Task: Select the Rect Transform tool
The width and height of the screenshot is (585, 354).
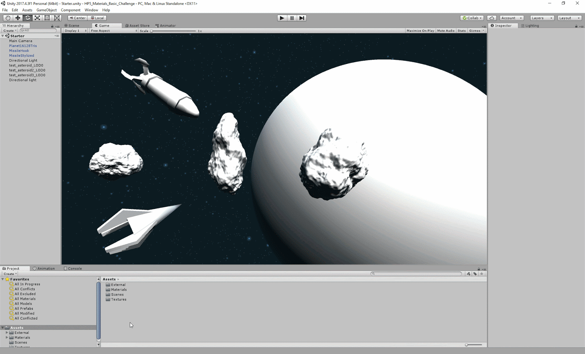Action: point(47,18)
